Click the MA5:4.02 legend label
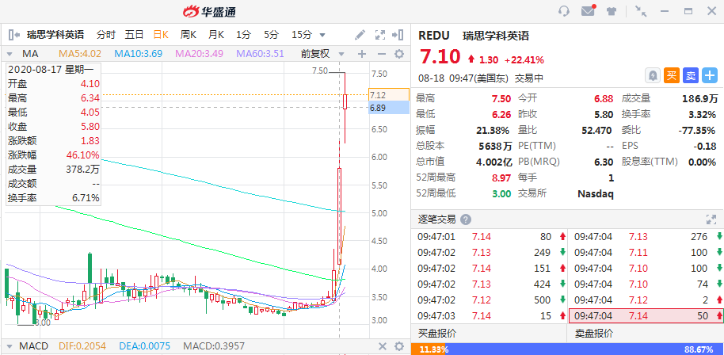This screenshot has height=355, width=724. click(x=79, y=54)
